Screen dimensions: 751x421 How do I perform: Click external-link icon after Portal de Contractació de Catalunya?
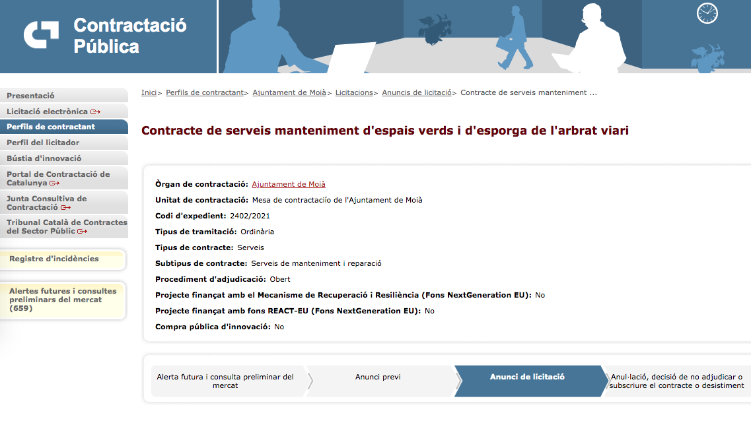[x=54, y=183]
